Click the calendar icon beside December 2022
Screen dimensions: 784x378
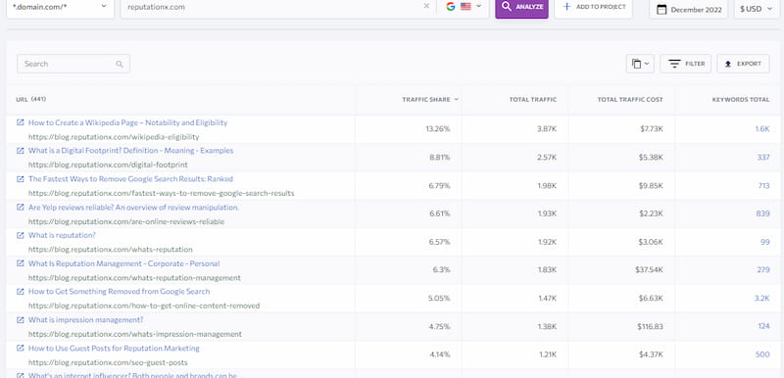click(x=661, y=10)
